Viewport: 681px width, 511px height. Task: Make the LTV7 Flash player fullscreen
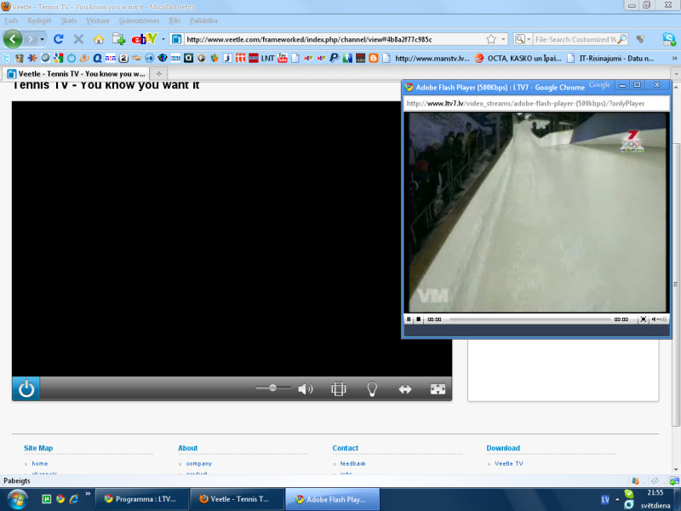point(644,319)
